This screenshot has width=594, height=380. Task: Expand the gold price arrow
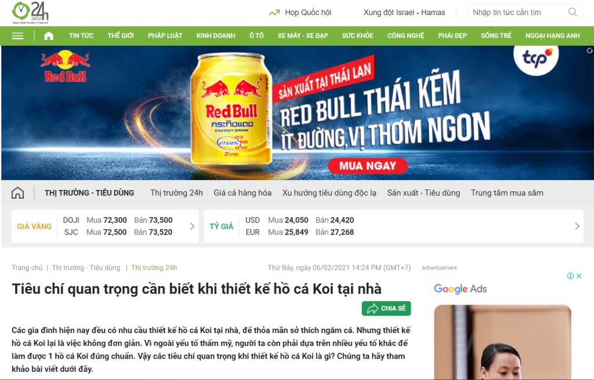tap(192, 226)
